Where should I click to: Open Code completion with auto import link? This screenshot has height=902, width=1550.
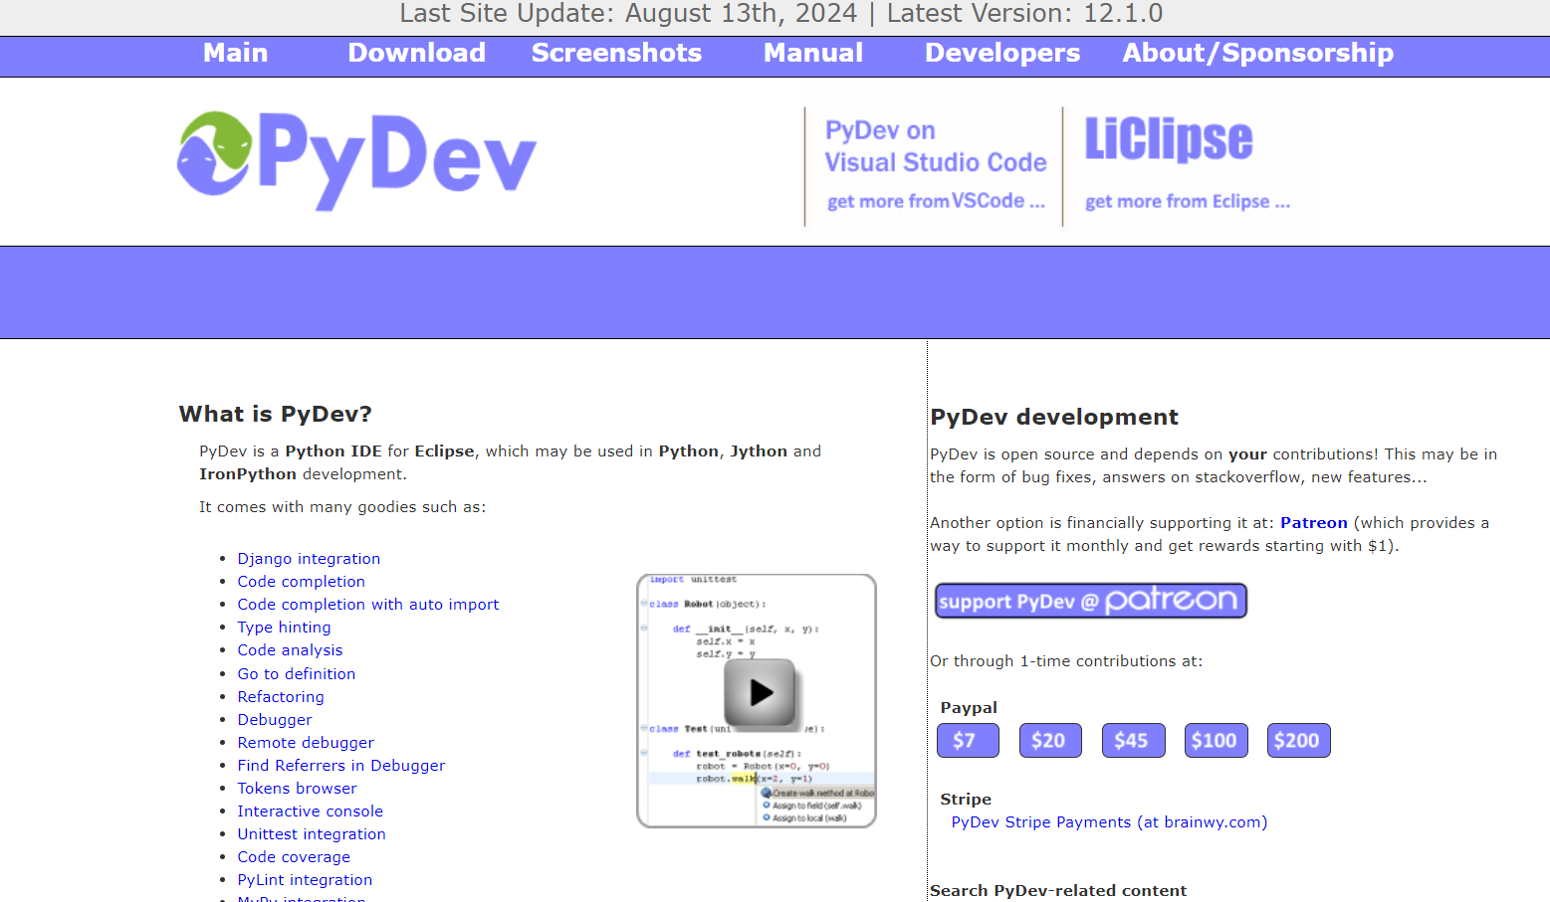(368, 605)
